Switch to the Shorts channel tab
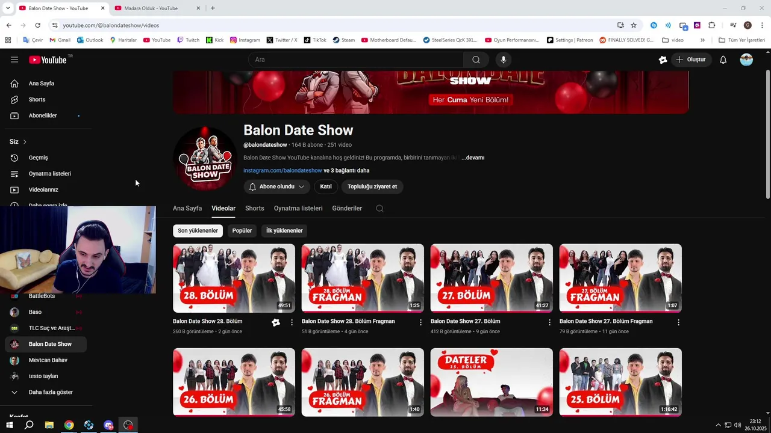This screenshot has height=433, width=771. tap(255, 209)
